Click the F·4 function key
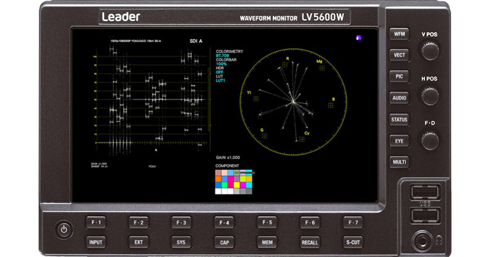Image resolution: width=495 pixels, height=257 pixels. pos(224,222)
